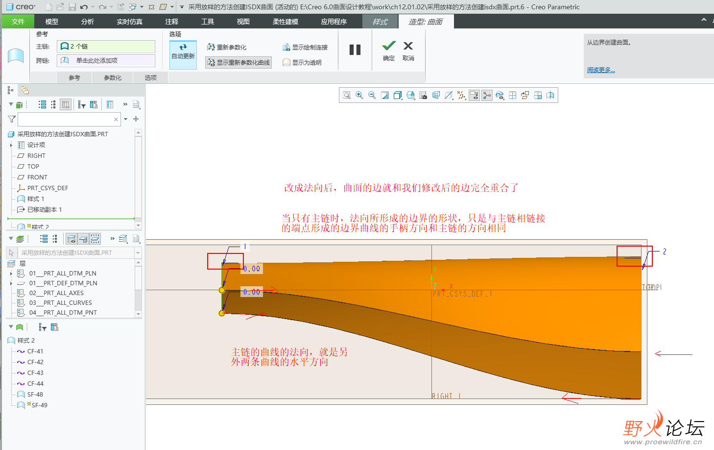Click the Repaint icon in graphics toolbar
Viewport: 714px width, 450px height.
(385, 95)
